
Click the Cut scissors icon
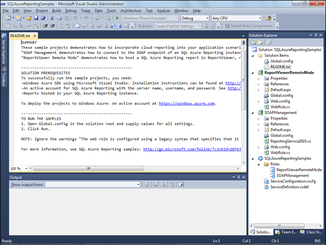(x=52, y=18)
